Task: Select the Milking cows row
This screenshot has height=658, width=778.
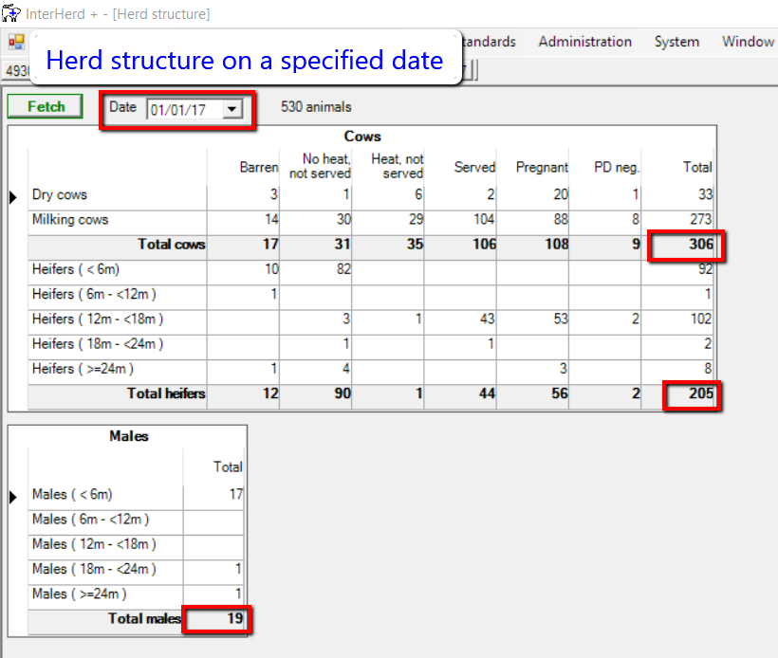Action: tap(70, 220)
